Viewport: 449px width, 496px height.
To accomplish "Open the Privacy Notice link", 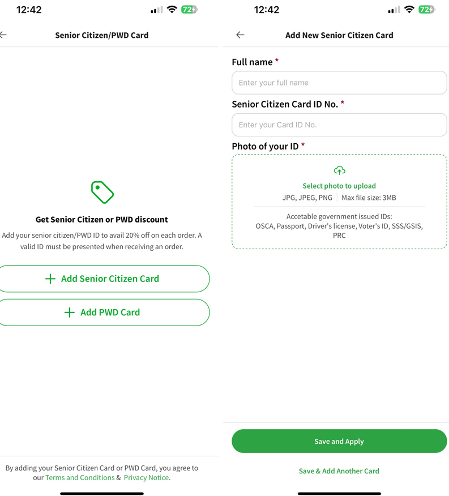I will [146, 477].
